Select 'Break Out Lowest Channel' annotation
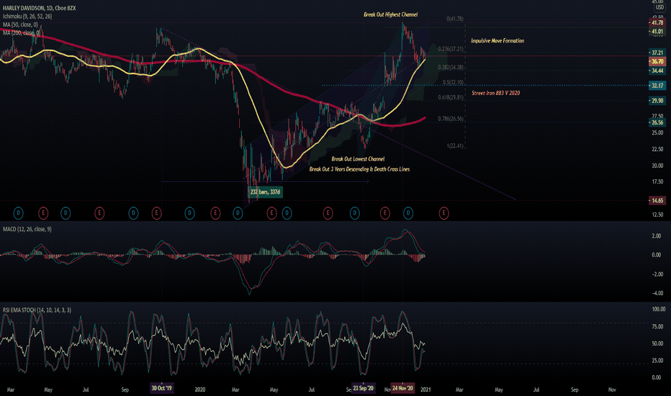Image resolution: width=671 pixels, height=396 pixels. (x=358, y=159)
